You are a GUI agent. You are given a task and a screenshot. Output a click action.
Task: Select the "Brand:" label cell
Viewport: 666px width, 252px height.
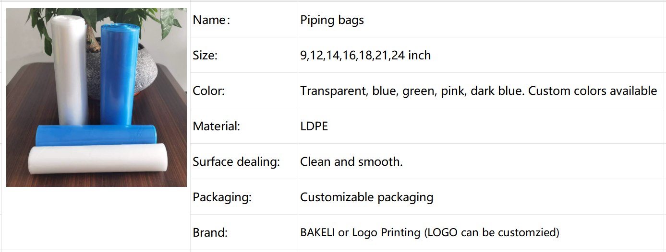210,233
